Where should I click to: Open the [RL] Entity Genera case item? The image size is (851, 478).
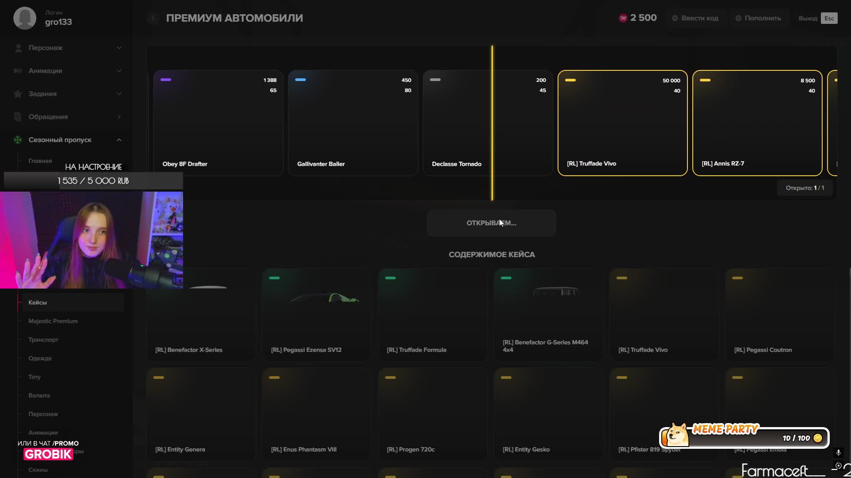(201, 414)
